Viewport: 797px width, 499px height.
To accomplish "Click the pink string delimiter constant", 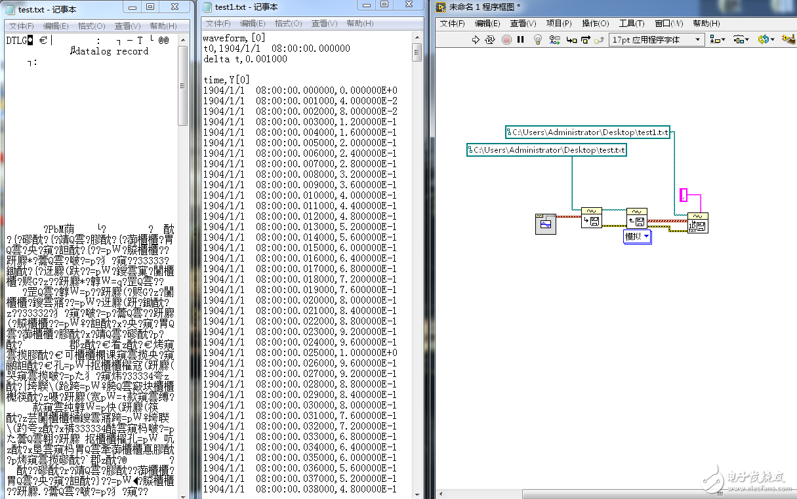I will (683, 195).
